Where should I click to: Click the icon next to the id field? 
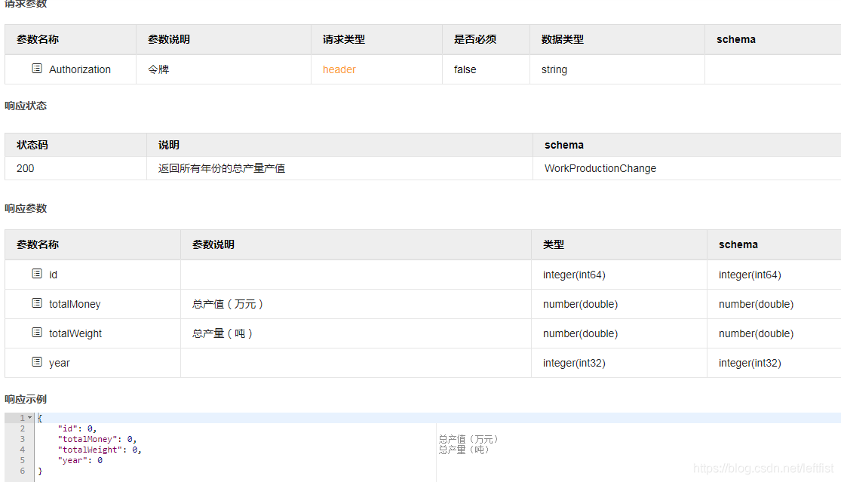(37, 274)
